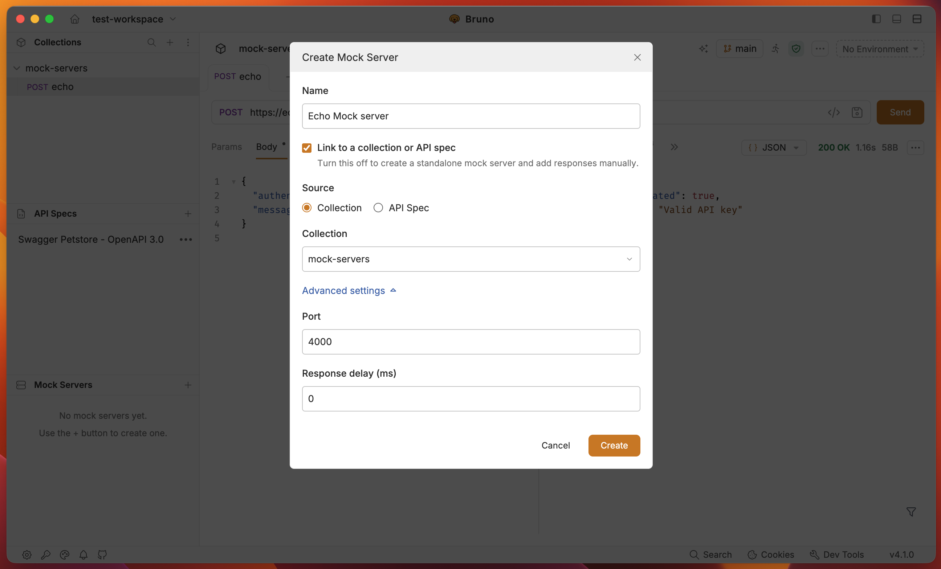Click the key icon in status bar
The image size is (941, 569).
tap(46, 554)
